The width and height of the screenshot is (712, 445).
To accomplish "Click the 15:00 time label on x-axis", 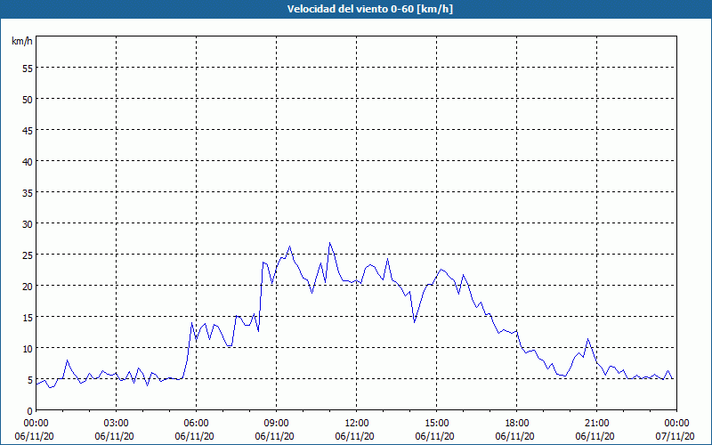I will click(x=436, y=424).
